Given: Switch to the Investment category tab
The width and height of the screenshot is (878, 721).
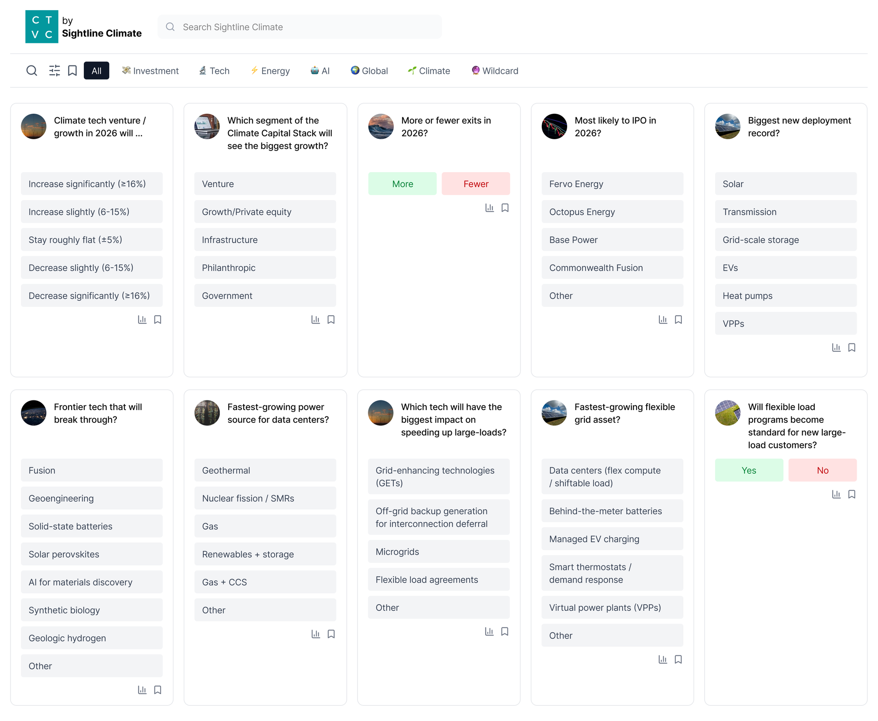Looking at the screenshot, I should pyautogui.click(x=151, y=71).
